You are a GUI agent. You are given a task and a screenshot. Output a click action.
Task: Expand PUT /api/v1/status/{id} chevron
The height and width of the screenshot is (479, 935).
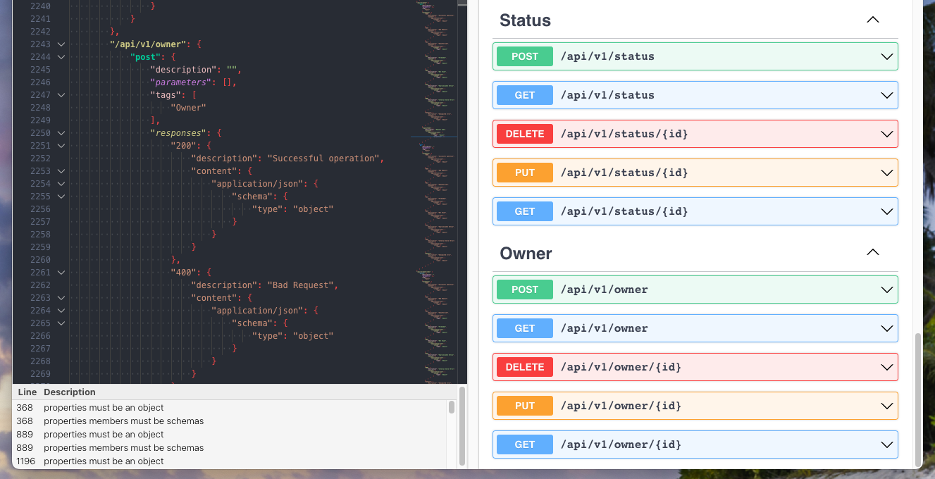[887, 173]
